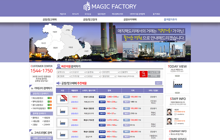Go to 처음으로 in top navigation
The image size is (220, 140).
pyautogui.click(x=63, y=14)
